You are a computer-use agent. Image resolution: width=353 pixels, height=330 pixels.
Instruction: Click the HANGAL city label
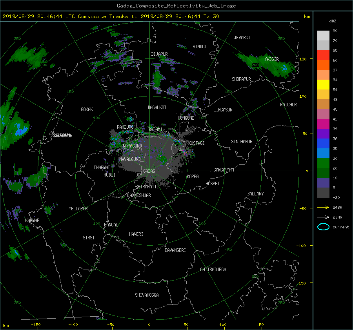click(x=111, y=225)
